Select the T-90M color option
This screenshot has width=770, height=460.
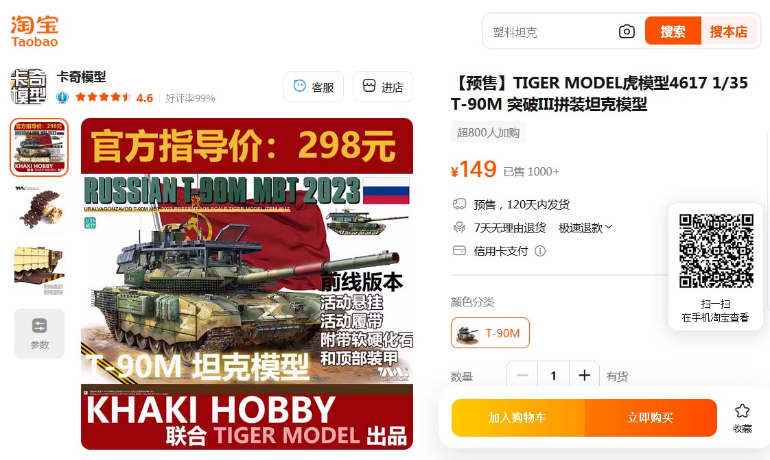[x=490, y=333]
